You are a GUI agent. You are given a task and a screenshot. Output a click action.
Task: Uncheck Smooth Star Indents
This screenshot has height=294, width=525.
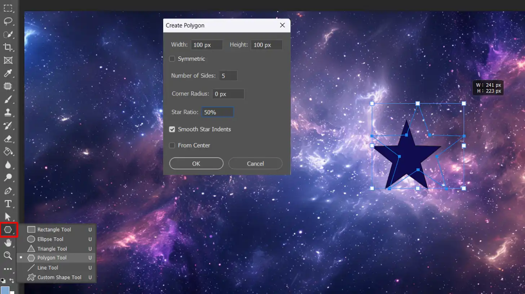[x=172, y=129]
